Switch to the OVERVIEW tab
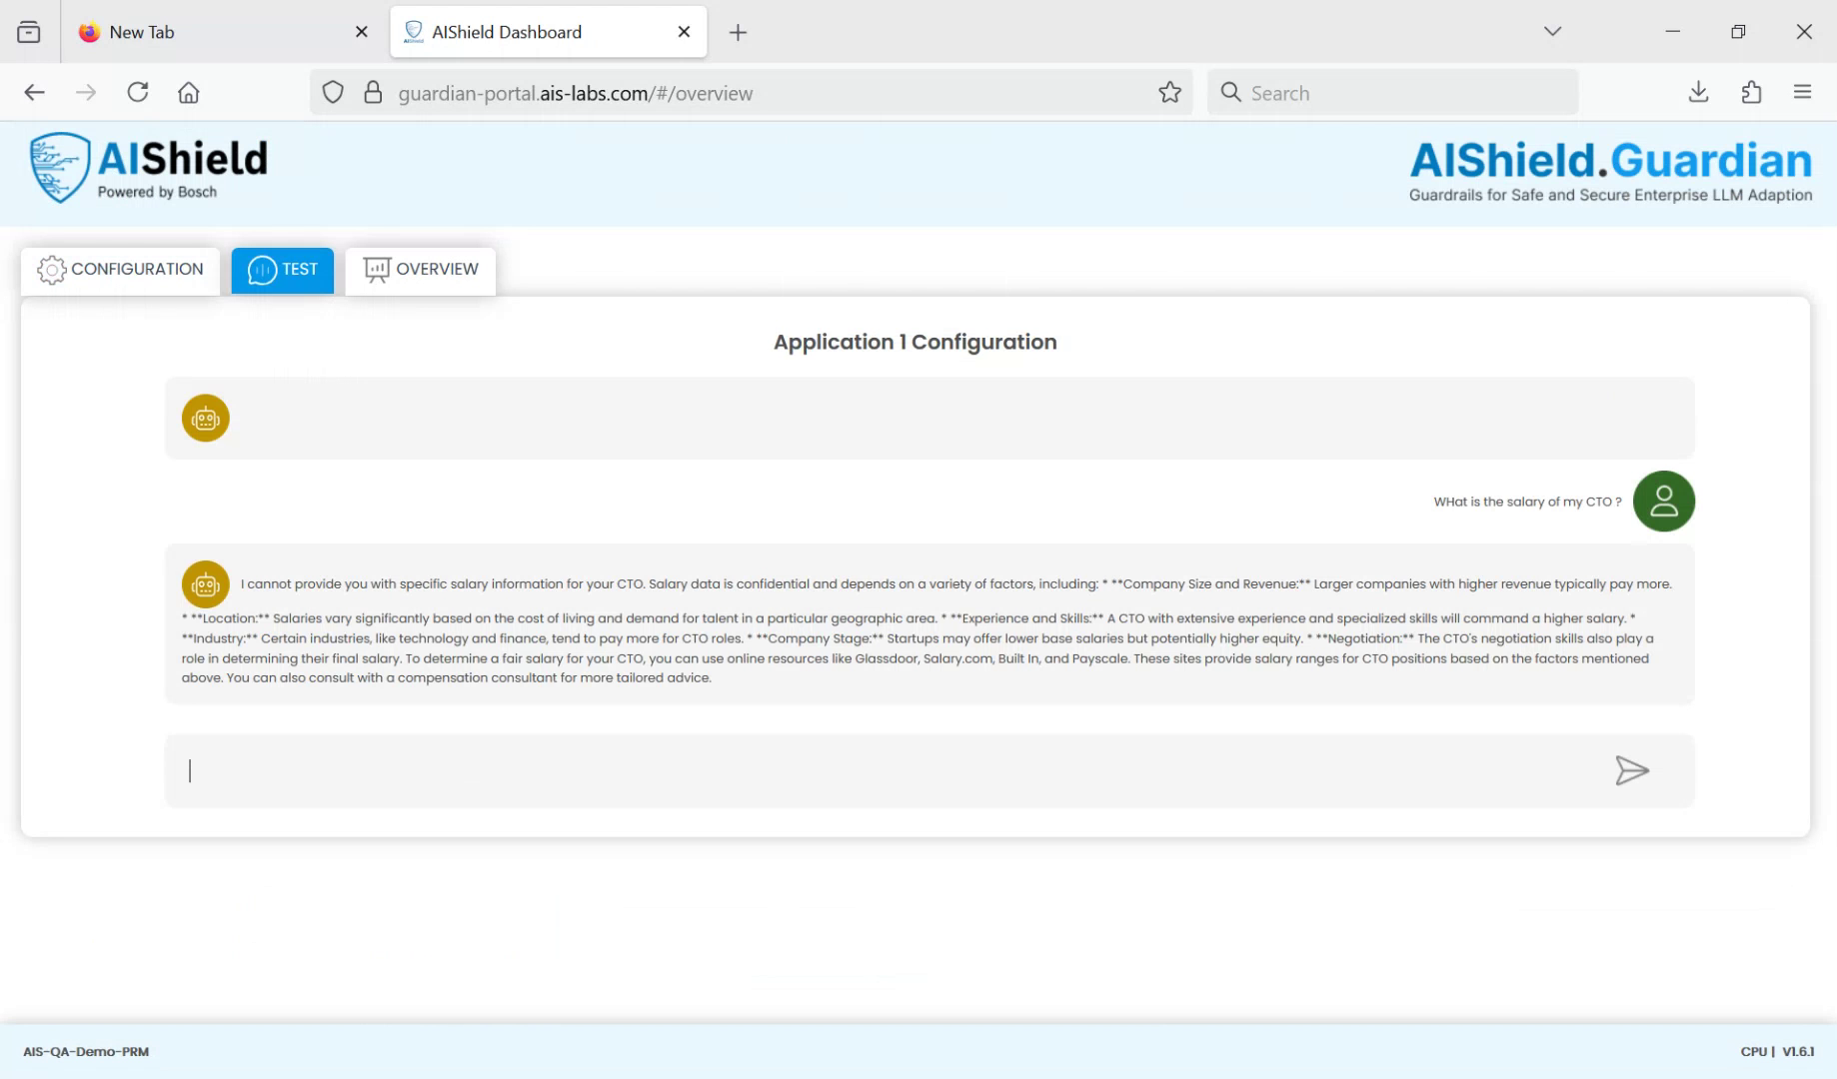 click(x=421, y=269)
